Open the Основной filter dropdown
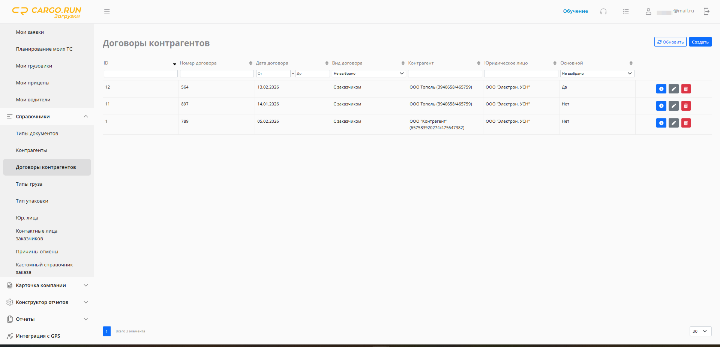 (x=597, y=74)
